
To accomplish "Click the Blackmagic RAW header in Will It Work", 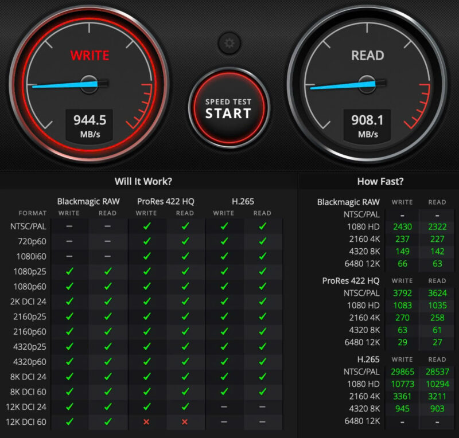I will point(88,201).
